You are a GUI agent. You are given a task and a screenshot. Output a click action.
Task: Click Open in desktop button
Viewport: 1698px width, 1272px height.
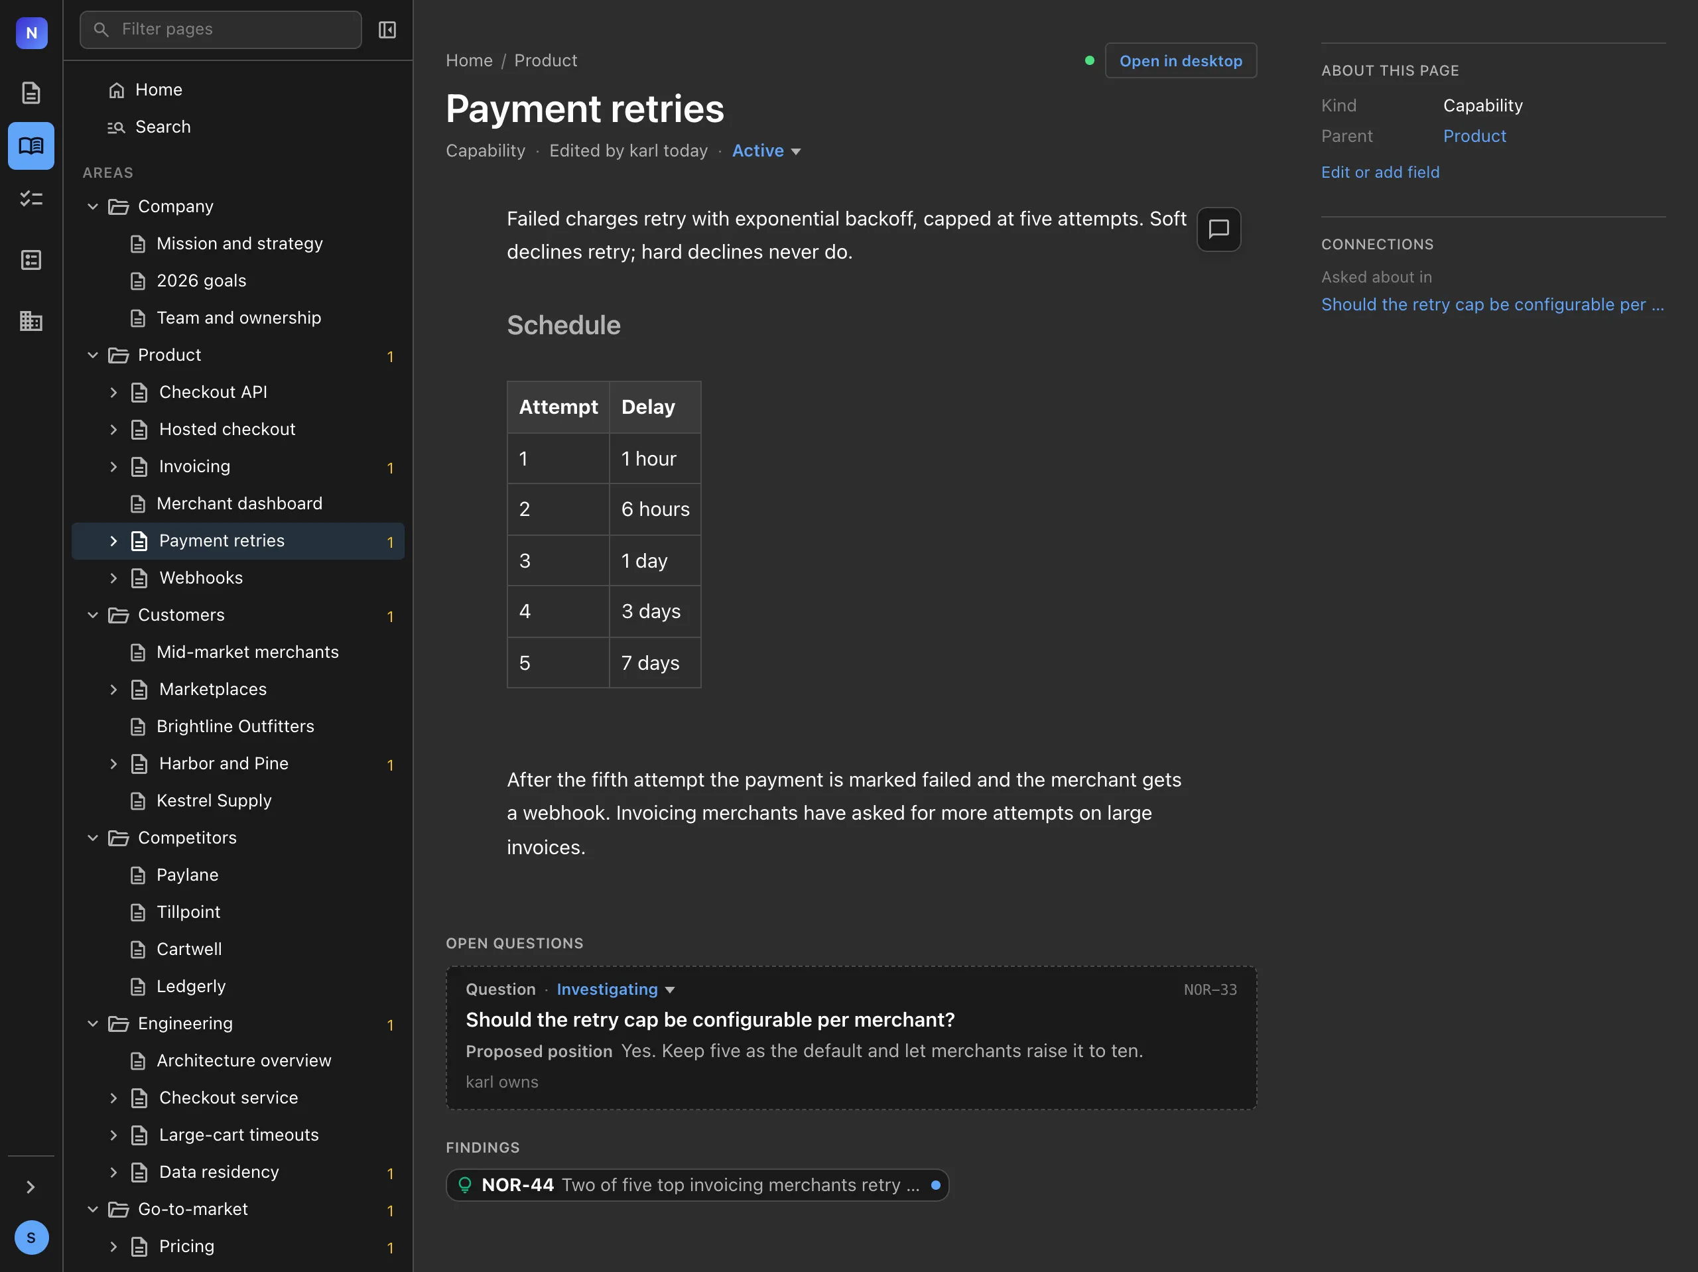coord(1181,60)
